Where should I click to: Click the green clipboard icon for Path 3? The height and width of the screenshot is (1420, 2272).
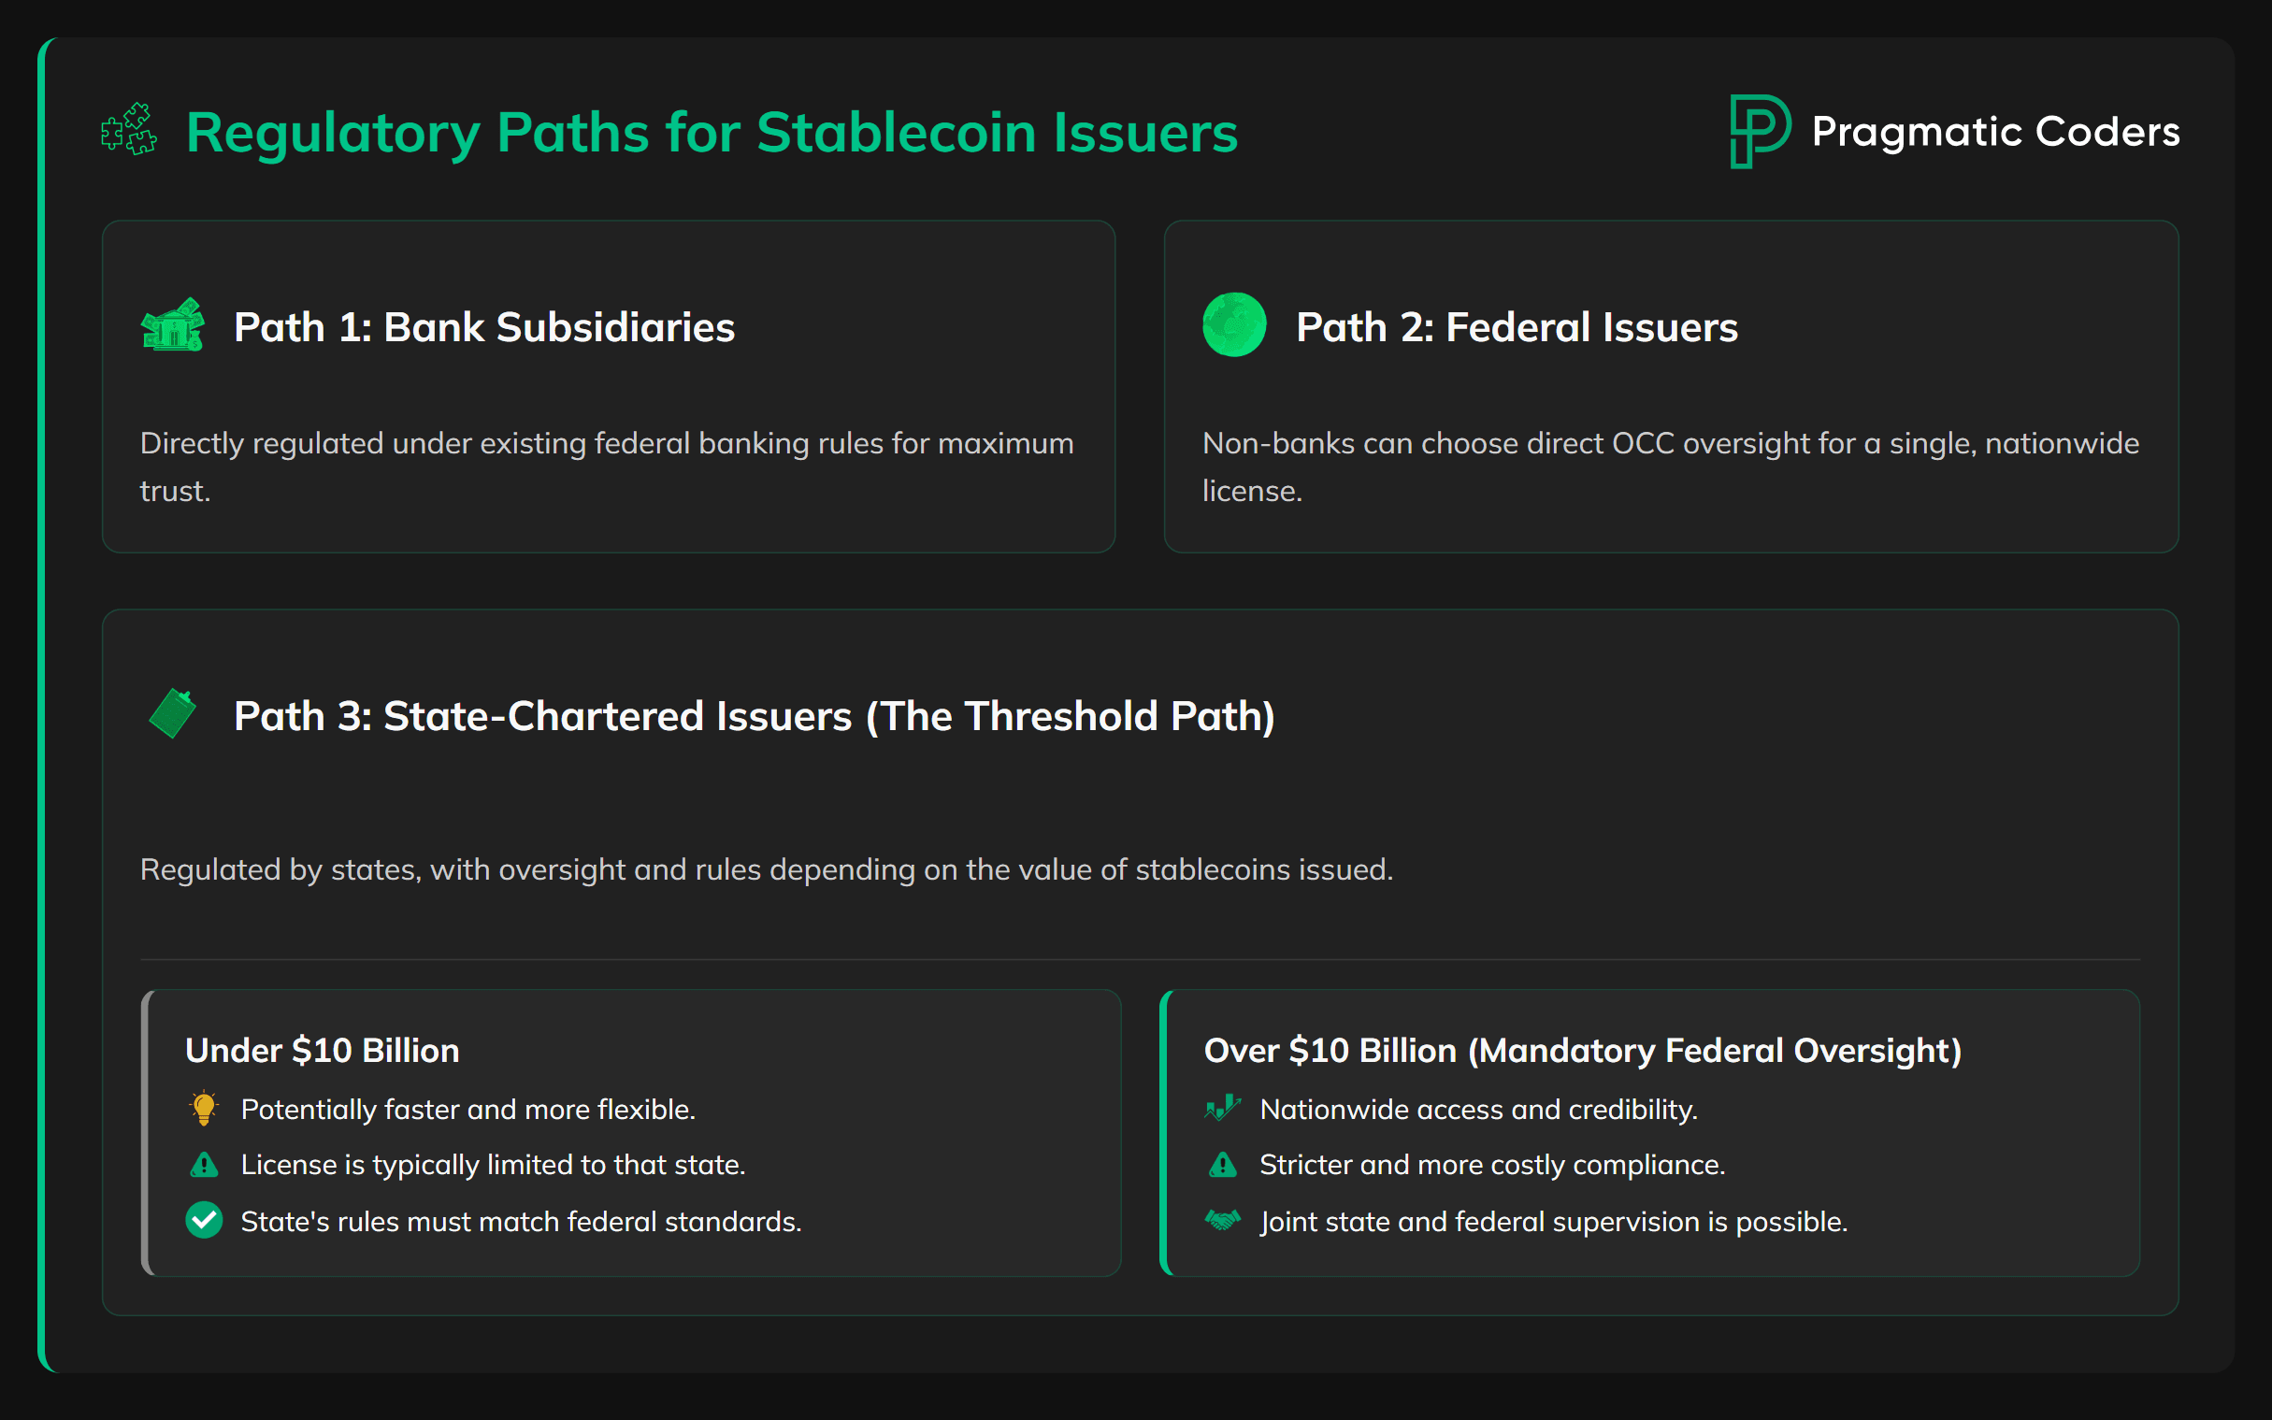pos(173,714)
